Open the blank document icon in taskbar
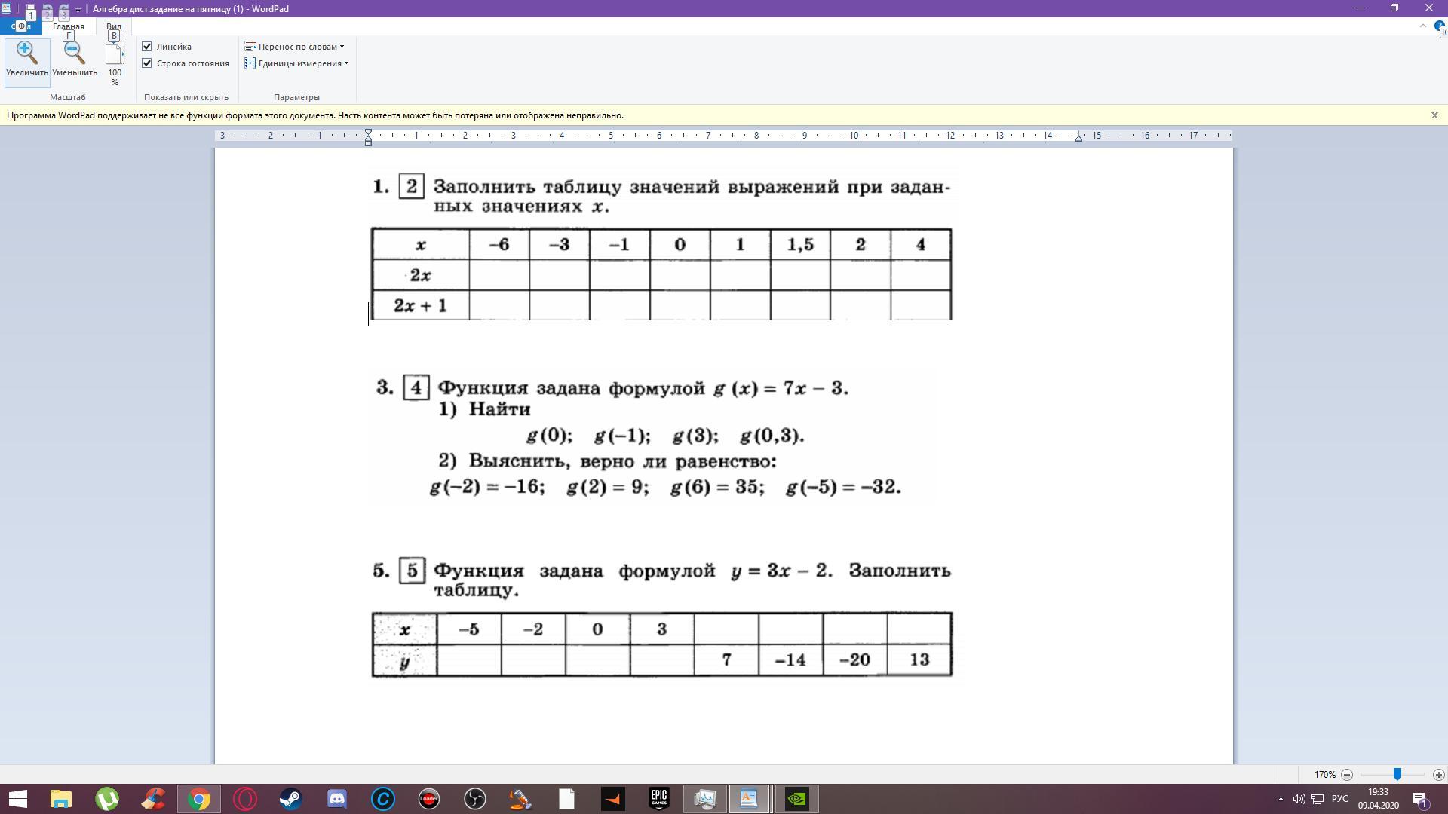The height and width of the screenshot is (814, 1448). click(x=567, y=799)
